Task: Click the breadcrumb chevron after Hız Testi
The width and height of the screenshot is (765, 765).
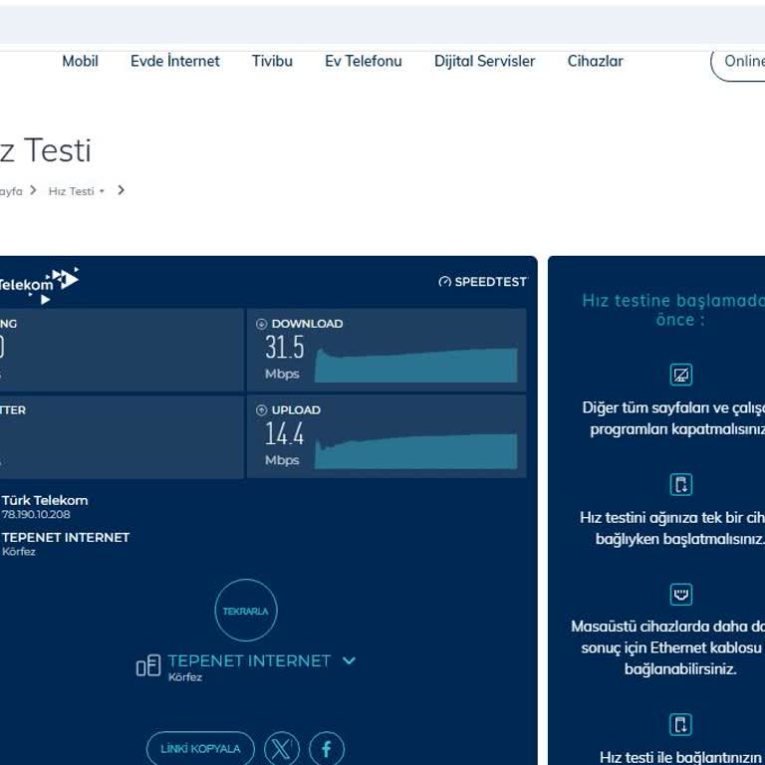Action: coord(121,190)
